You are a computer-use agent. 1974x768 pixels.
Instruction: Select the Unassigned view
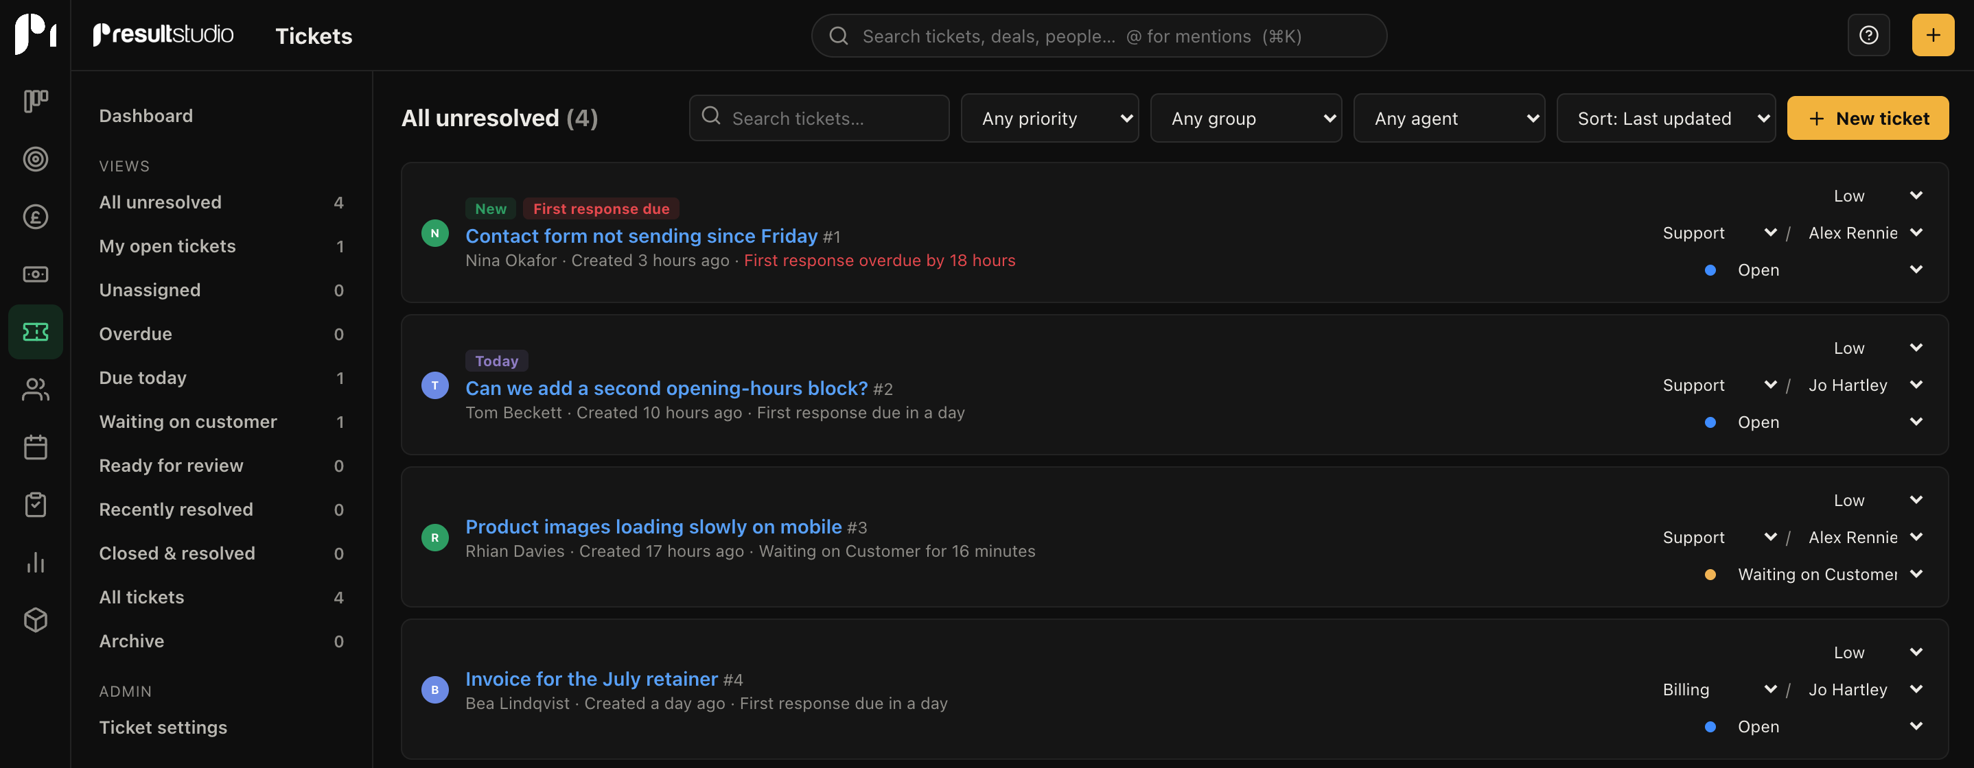(x=221, y=290)
